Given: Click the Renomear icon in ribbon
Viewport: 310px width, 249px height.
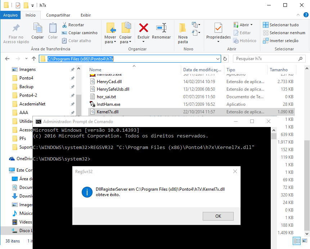Looking at the screenshot, I should (161, 28).
